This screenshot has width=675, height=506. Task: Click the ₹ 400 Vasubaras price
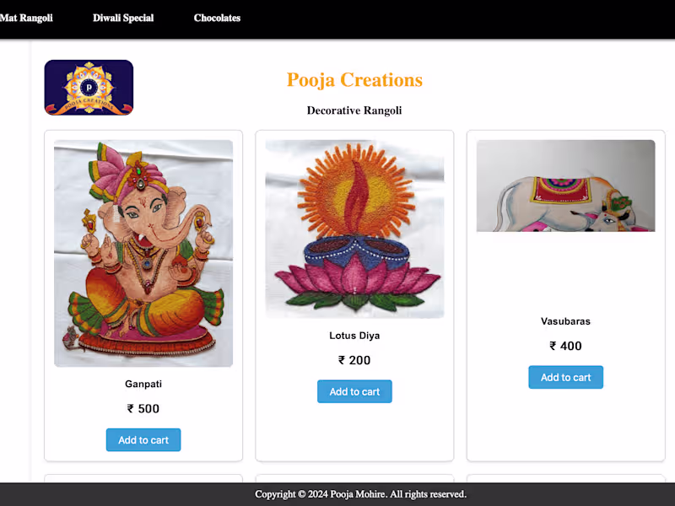pyautogui.click(x=565, y=346)
